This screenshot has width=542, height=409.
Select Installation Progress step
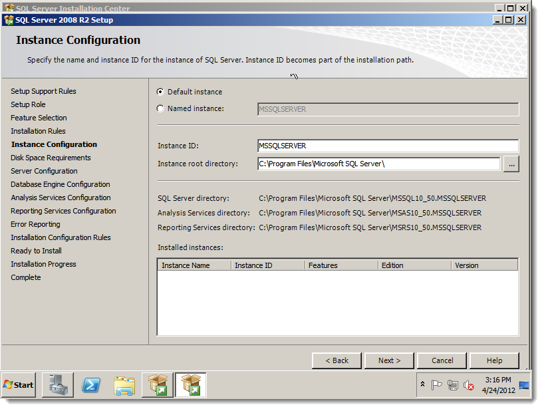click(x=43, y=264)
